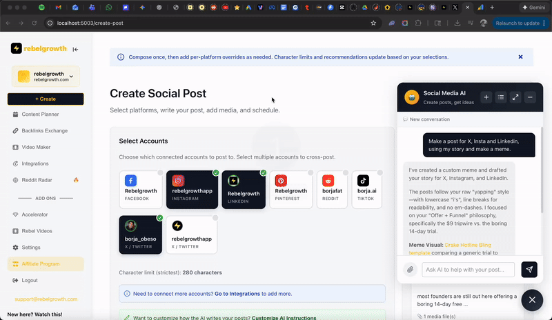Deselect the Rebelgrowth LinkedIn account
Viewport: 552px width, 320px height.
(244, 190)
